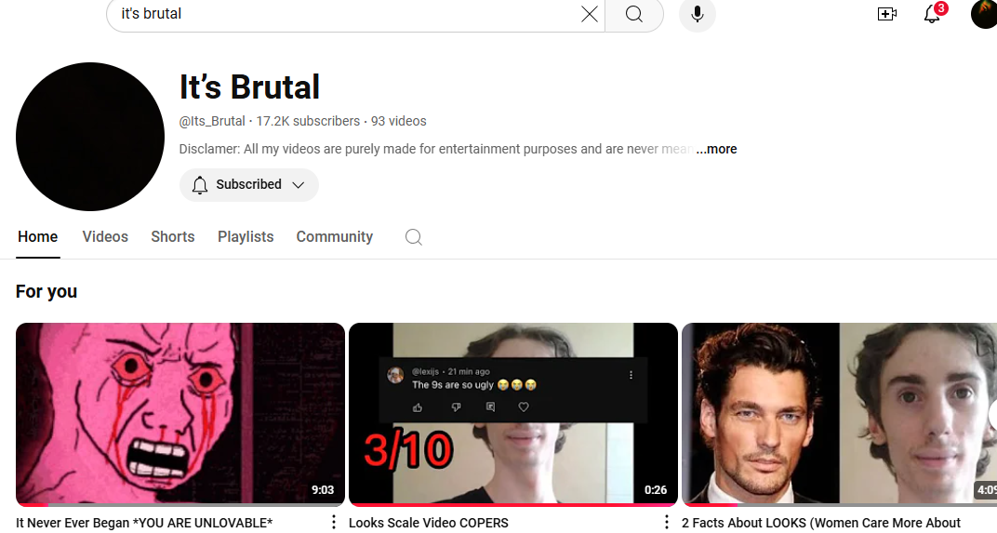Screen dimensions: 997x533
Task: Open the Subscribed notification dropdown
Action: coord(248,185)
